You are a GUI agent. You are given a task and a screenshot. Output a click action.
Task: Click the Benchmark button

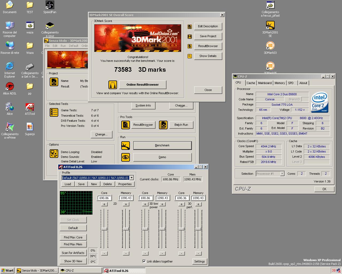tap(162, 145)
